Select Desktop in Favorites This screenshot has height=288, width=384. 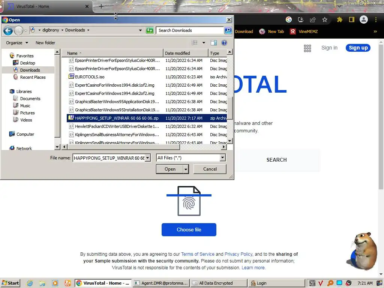[27, 63]
